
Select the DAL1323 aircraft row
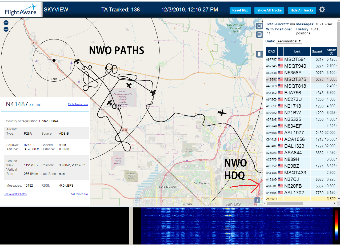point(301,146)
